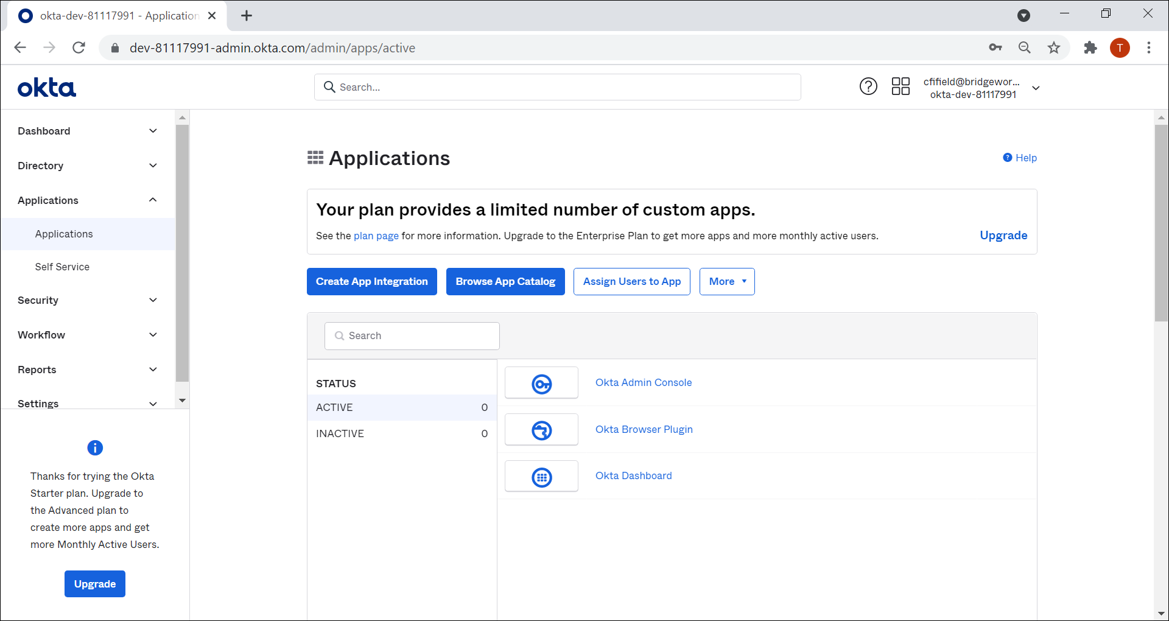Click the Applications grid heading icon
The height and width of the screenshot is (621, 1169).
pyautogui.click(x=315, y=158)
